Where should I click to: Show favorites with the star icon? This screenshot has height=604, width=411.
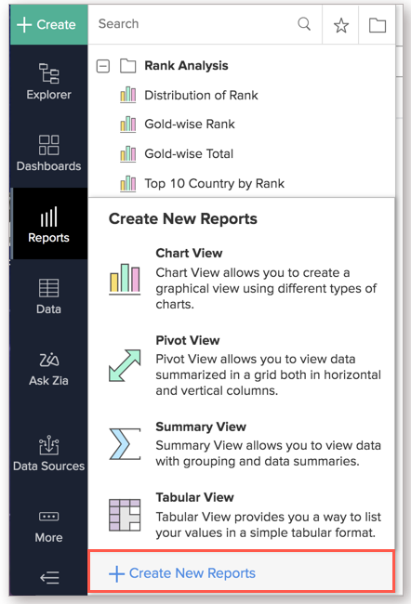341,25
